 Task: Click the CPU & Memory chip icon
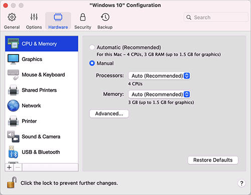[x=13, y=43]
